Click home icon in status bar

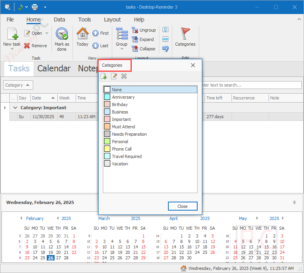(184, 268)
